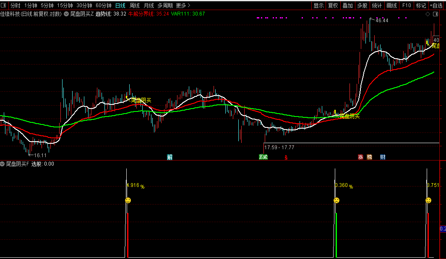This screenshot has height=259, width=446.
Task: Click the 涨 event marker icon
Action: click(x=360, y=157)
